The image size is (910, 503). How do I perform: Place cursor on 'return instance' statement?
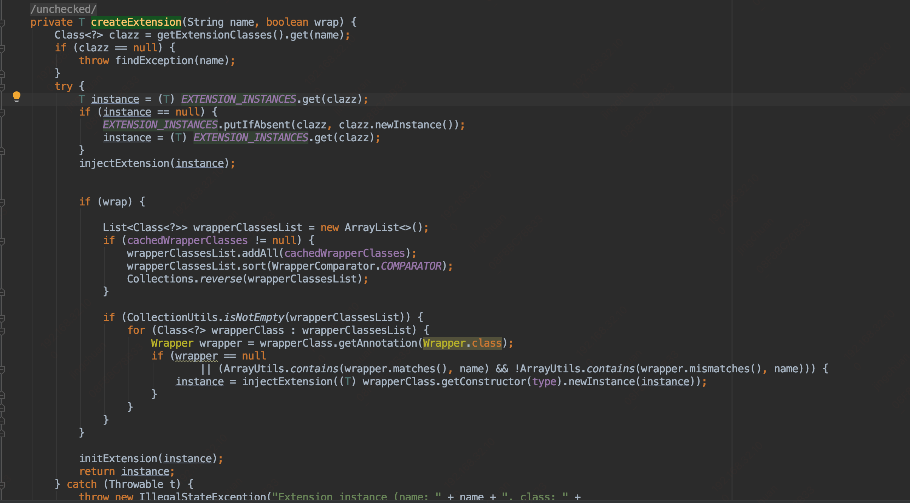[126, 472]
